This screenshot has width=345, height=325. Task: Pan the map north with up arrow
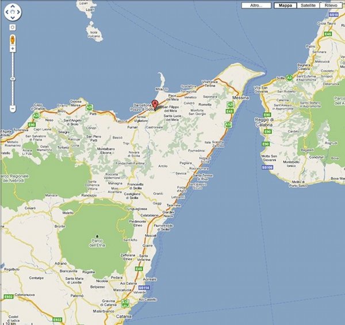[x=13, y=6]
